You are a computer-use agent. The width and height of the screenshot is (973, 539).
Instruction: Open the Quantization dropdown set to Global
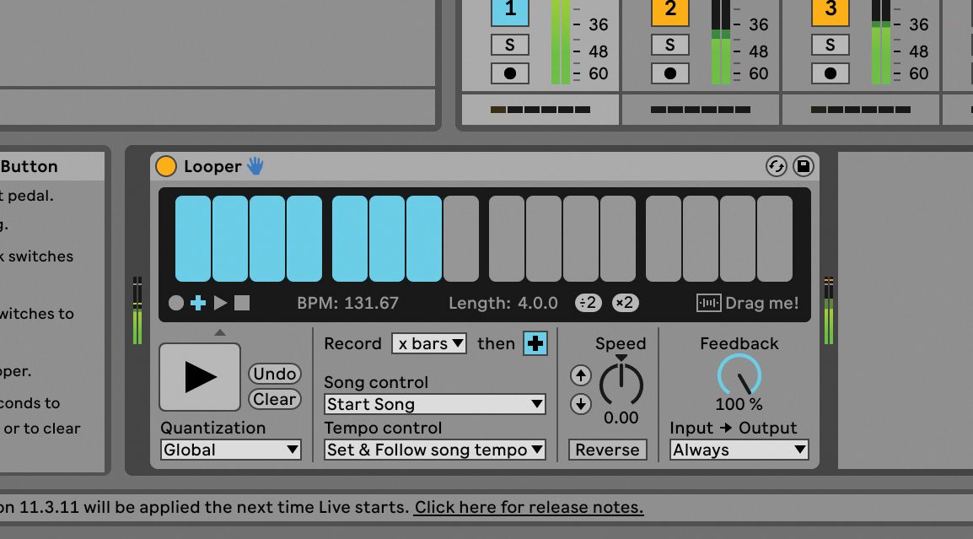(x=230, y=450)
